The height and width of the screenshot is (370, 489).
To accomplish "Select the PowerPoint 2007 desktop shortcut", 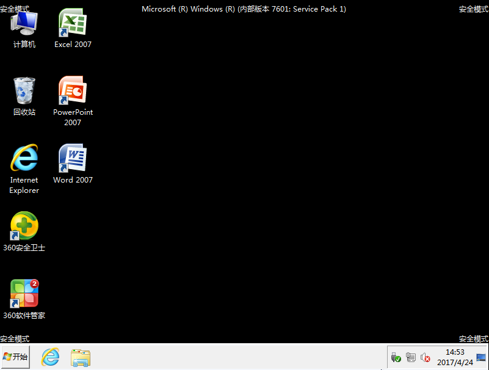I will click(x=73, y=101).
